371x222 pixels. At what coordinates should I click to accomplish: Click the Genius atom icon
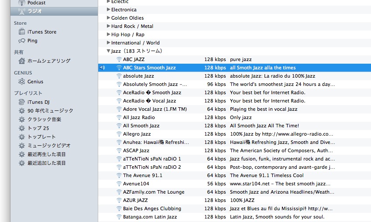pyautogui.click(x=22, y=82)
